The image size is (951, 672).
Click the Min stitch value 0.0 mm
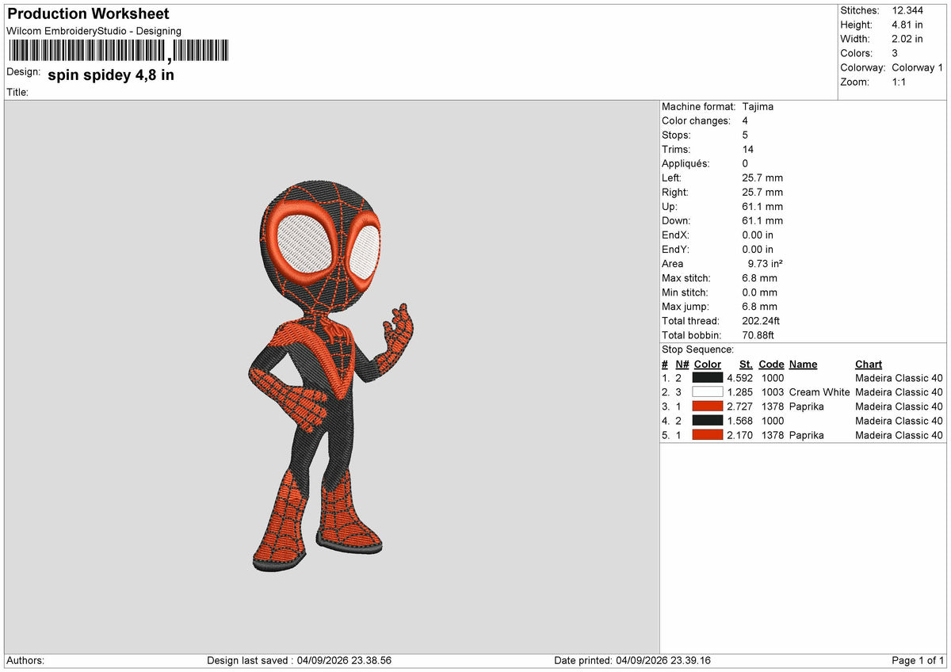pyautogui.click(x=759, y=292)
